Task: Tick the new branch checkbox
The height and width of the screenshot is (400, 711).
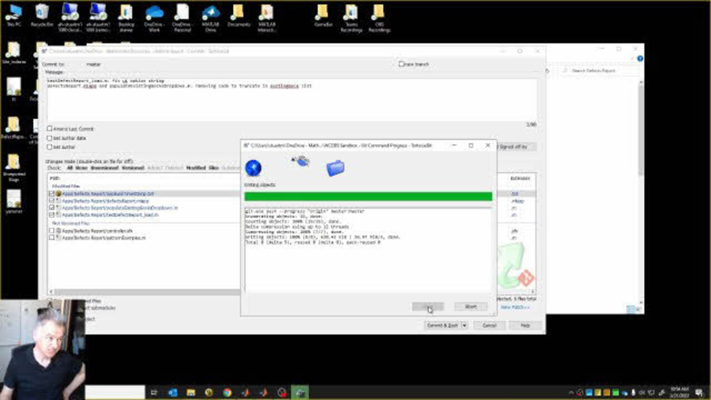Action: click(401, 64)
